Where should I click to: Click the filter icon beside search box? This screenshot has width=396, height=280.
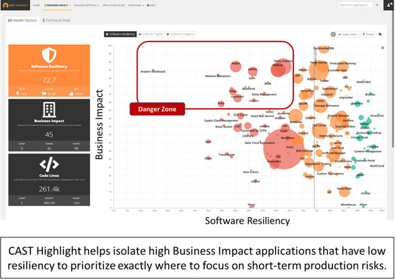pyautogui.click(x=377, y=5)
